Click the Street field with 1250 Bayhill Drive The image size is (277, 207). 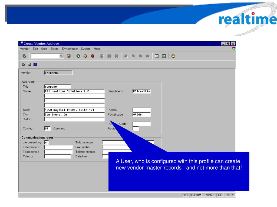[75, 110]
